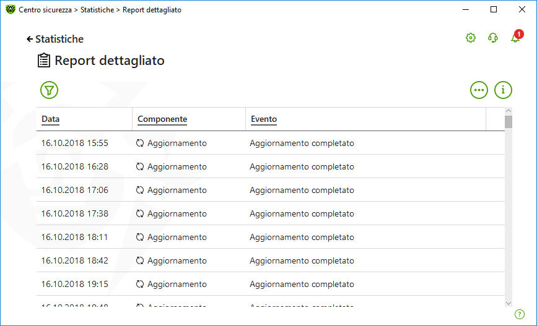The height and width of the screenshot is (326, 537).
Task: Select the 16.10.2018 19:15 event row
Action: (74, 285)
